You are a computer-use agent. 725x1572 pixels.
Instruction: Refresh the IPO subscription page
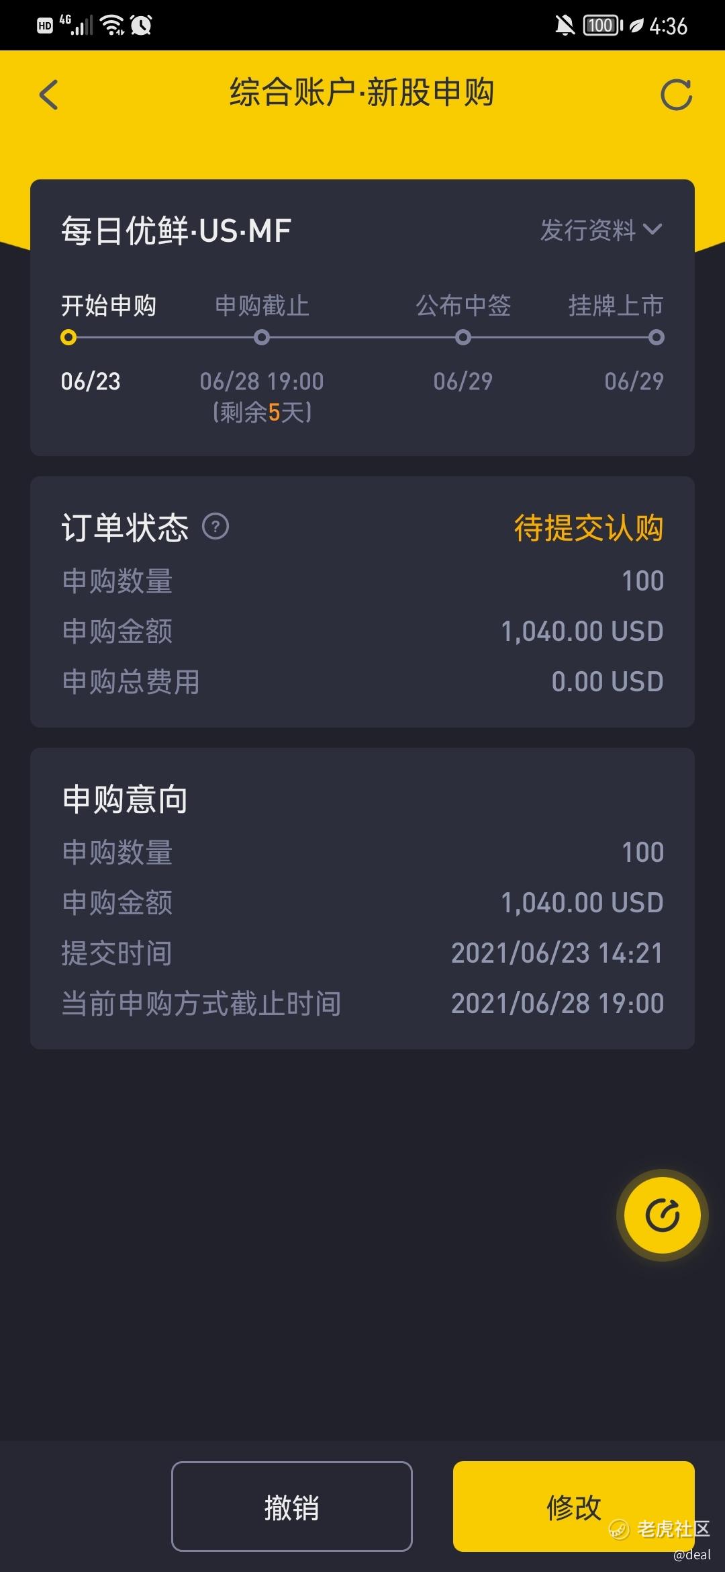point(676,94)
